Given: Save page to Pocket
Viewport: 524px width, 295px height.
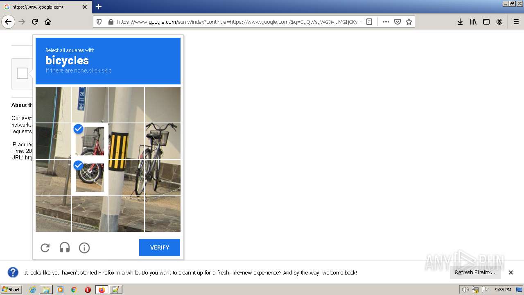Looking at the screenshot, I should coord(397,22).
